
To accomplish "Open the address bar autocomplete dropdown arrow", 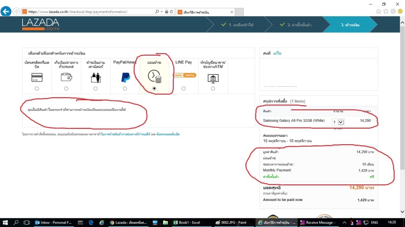I will click(x=162, y=11).
